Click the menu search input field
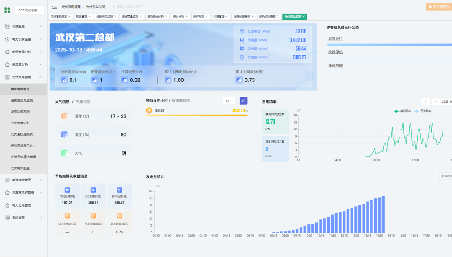 (138, 7)
